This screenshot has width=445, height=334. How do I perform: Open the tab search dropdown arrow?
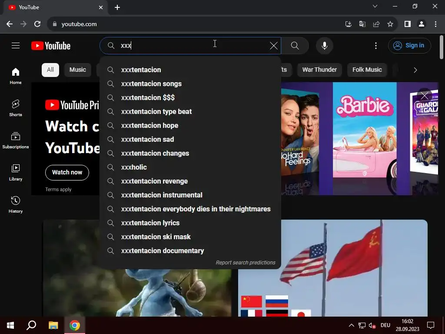(x=375, y=6)
